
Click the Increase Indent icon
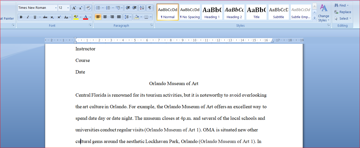click(135, 8)
